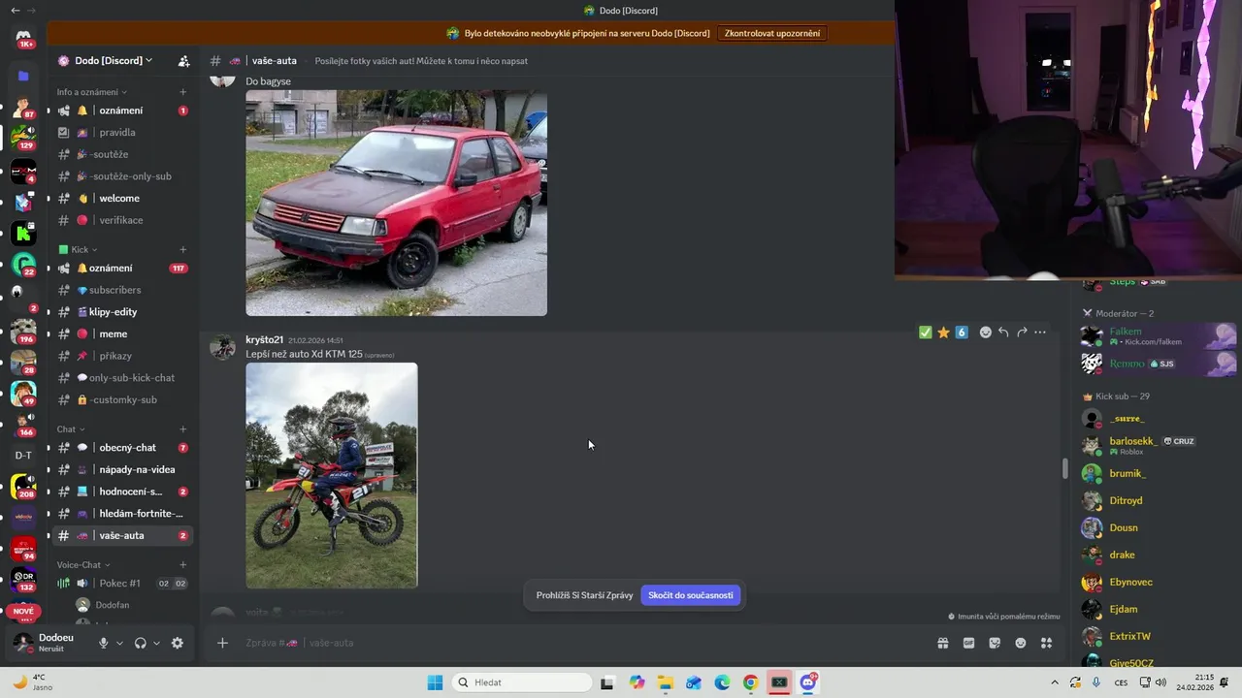Click the plus attachment button in message bar
Image resolution: width=1242 pixels, height=698 pixels.
pyautogui.click(x=222, y=643)
